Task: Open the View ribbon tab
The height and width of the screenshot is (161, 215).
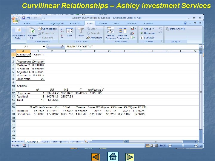Action: 116,24
